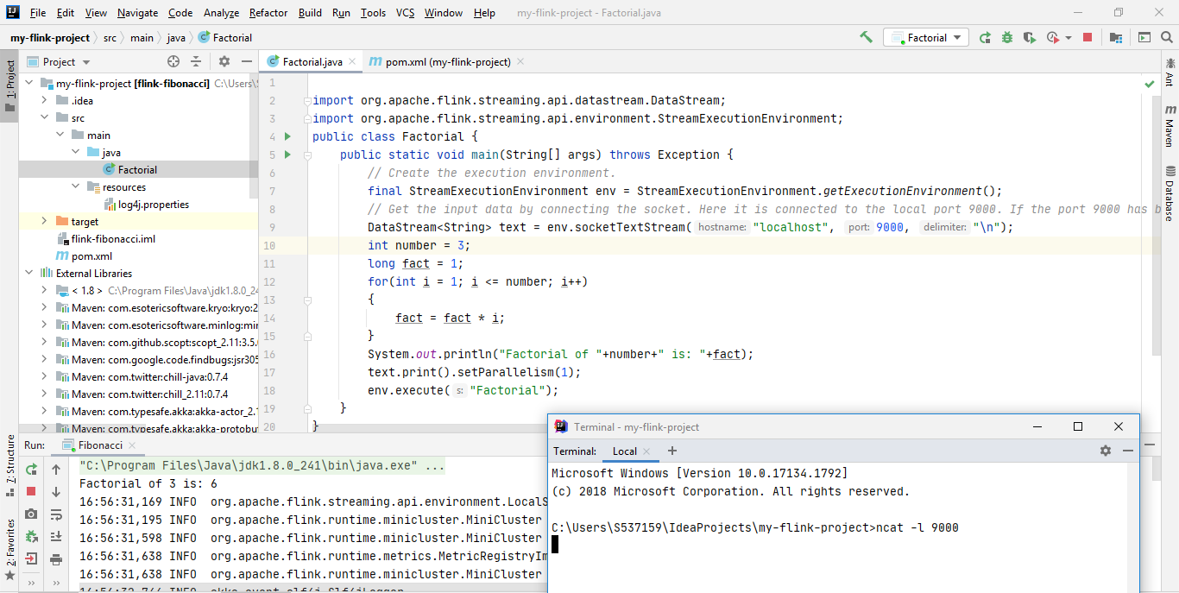The height and width of the screenshot is (593, 1179).
Task: Collapse the java folder
Action: coord(76,152)
